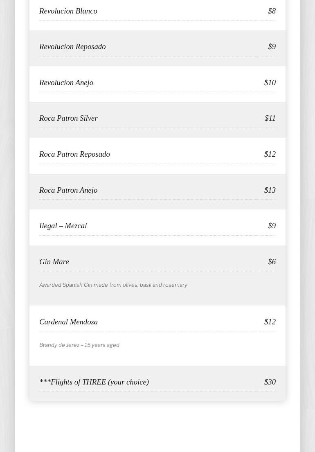Click the Gin Mare description about olives
The height and width of the screenshot is (452, 315).
[113, 285]
